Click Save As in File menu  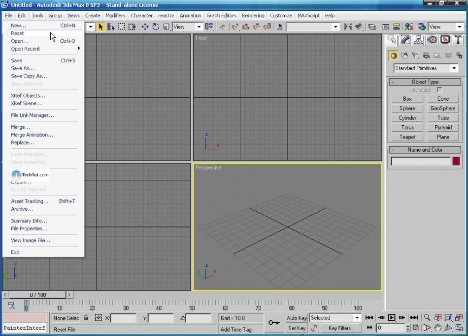[23, 68]
